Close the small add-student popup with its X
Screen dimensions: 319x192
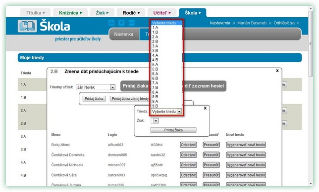tap(205, 108)
